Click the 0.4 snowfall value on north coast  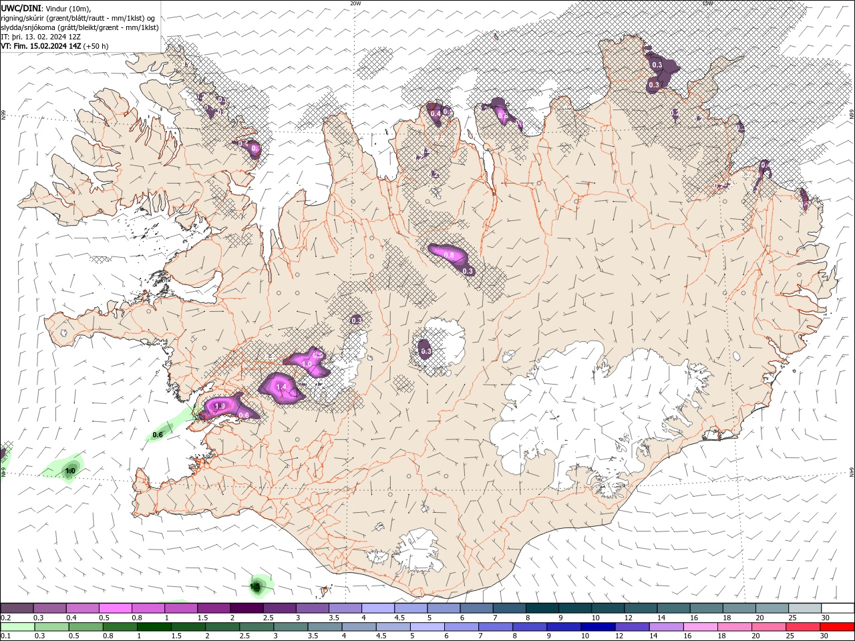[436, 114]
